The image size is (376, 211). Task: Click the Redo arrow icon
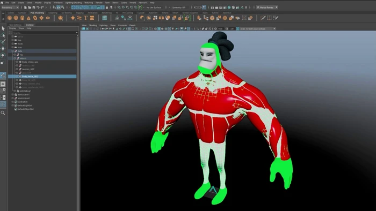[x=42, y=7]
